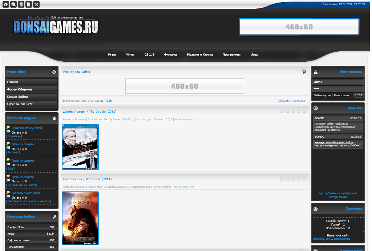Open the Графические конкурсы недели section link

(28, 201)
